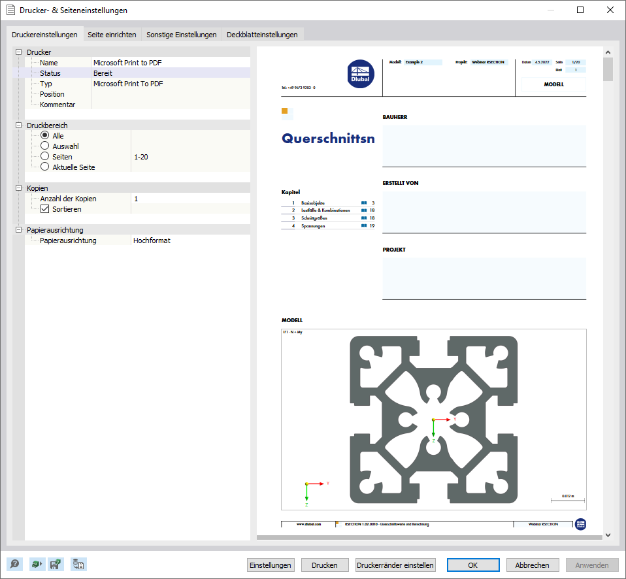This screenshot has width=626, height=579.
Task: Click the Bereit status value
Action: pyautogui.click(x=103, y=73)
